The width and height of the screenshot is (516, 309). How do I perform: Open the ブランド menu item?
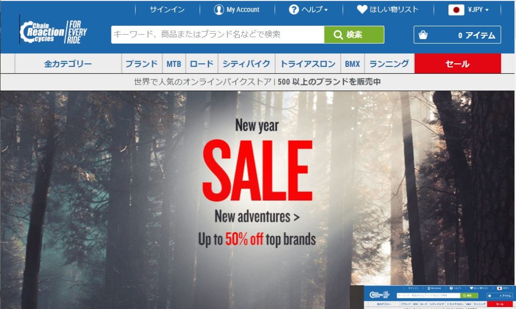tap(142, 64)
